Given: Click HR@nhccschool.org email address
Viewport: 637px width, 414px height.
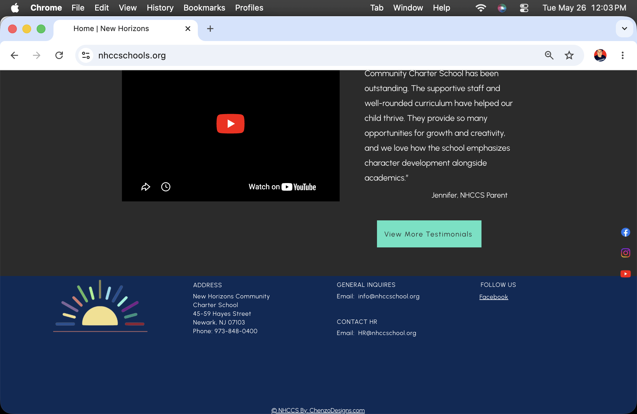Looking at the screenshot, I should click(387, 333).
